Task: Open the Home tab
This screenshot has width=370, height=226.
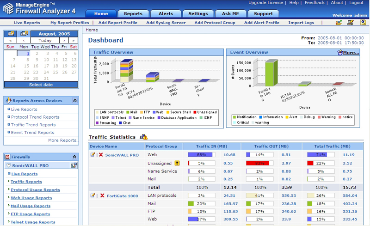Action: click(101, 14)
